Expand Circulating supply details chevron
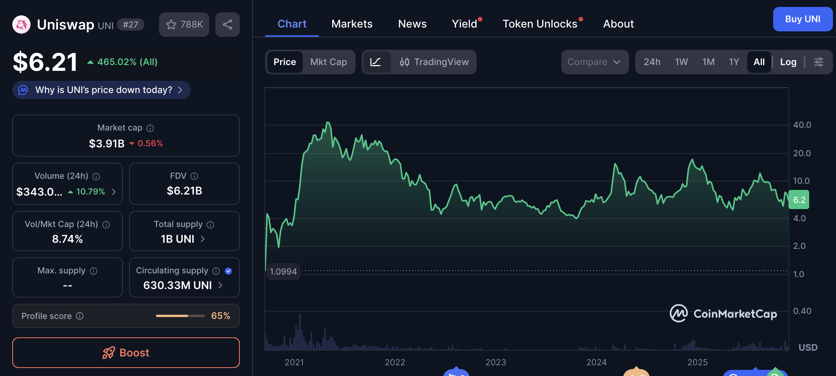This screenshot has width=836, height=376. 220,285
